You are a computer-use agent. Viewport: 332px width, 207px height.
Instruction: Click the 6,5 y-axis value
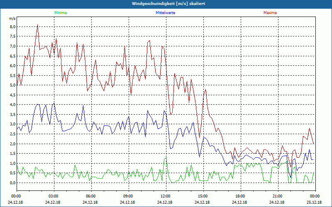pyautogui.click(x=12, y=56)
